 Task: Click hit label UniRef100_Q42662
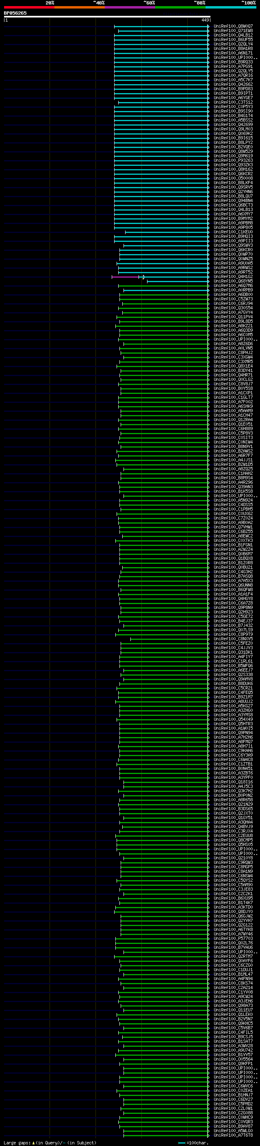coord(233,85)
